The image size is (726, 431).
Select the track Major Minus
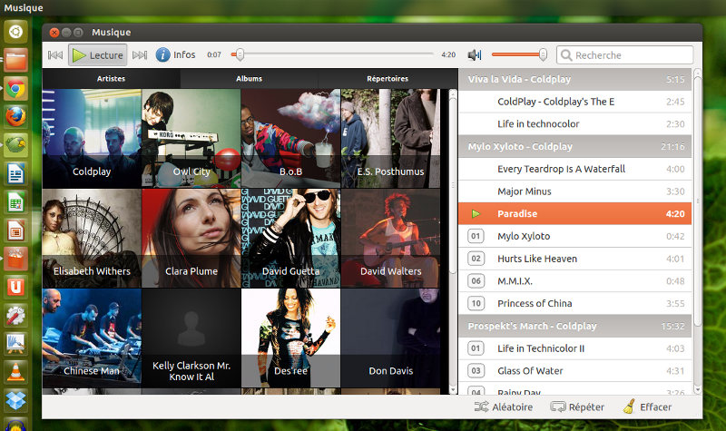[x=575, y=191]
